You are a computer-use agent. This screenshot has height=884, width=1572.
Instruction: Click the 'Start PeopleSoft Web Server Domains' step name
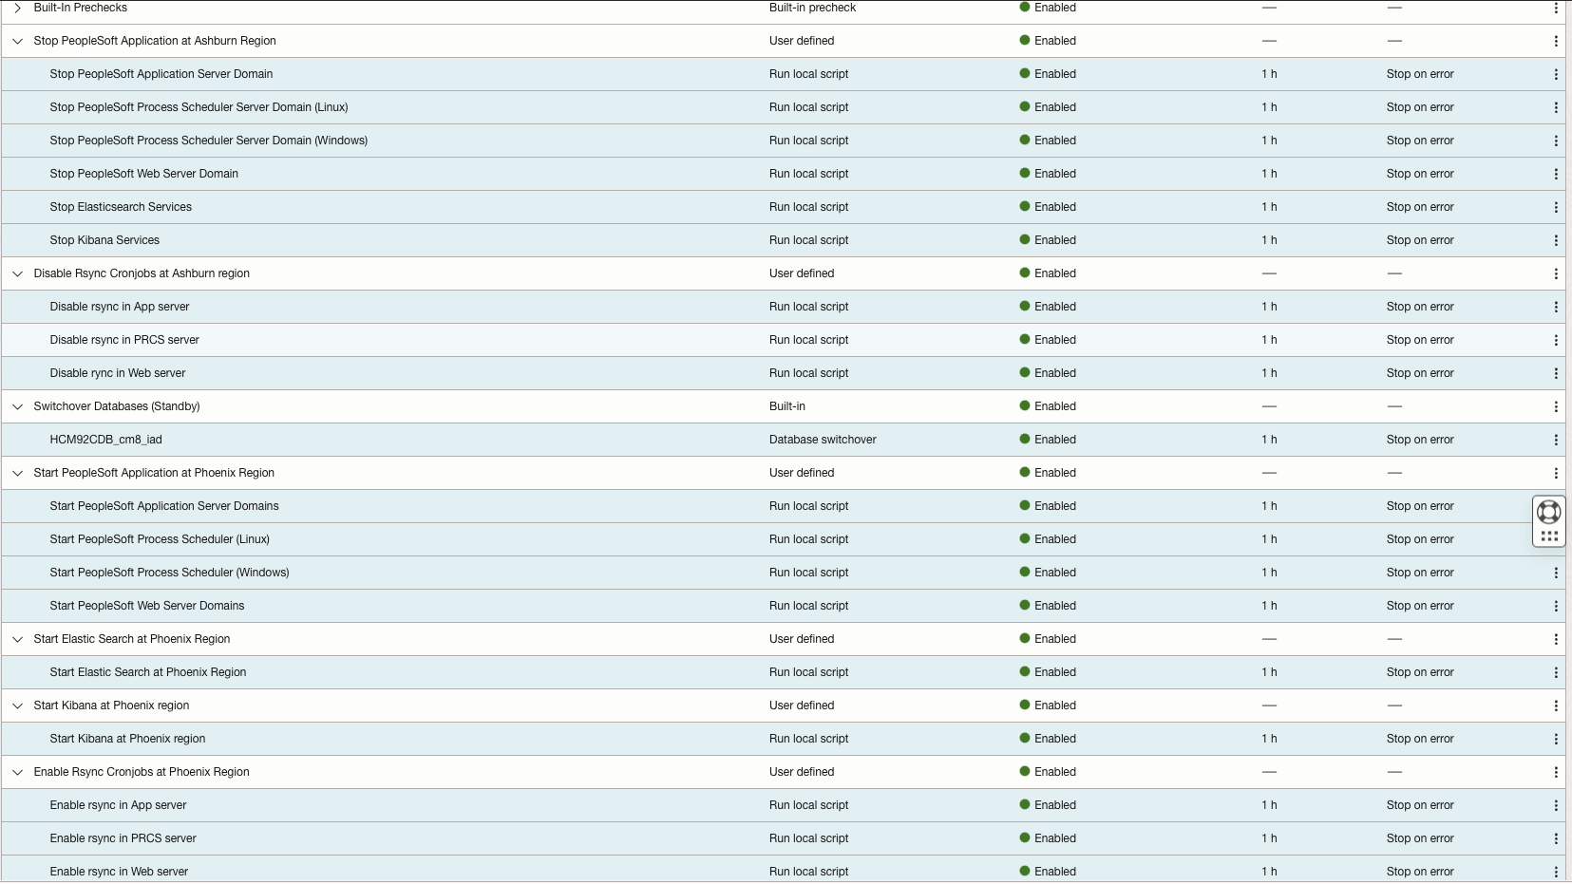147,606
